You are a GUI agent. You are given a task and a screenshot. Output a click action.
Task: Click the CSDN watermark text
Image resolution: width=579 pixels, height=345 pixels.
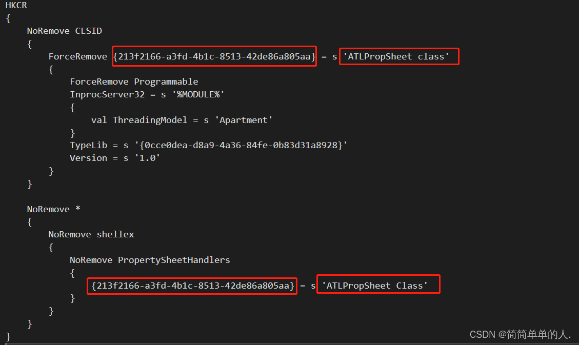point(520,335)
